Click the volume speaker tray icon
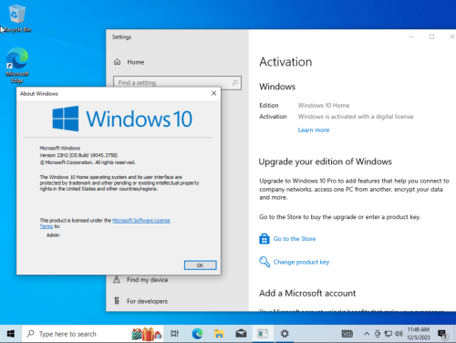Viewport: 456px width, 343px height. 399,334
